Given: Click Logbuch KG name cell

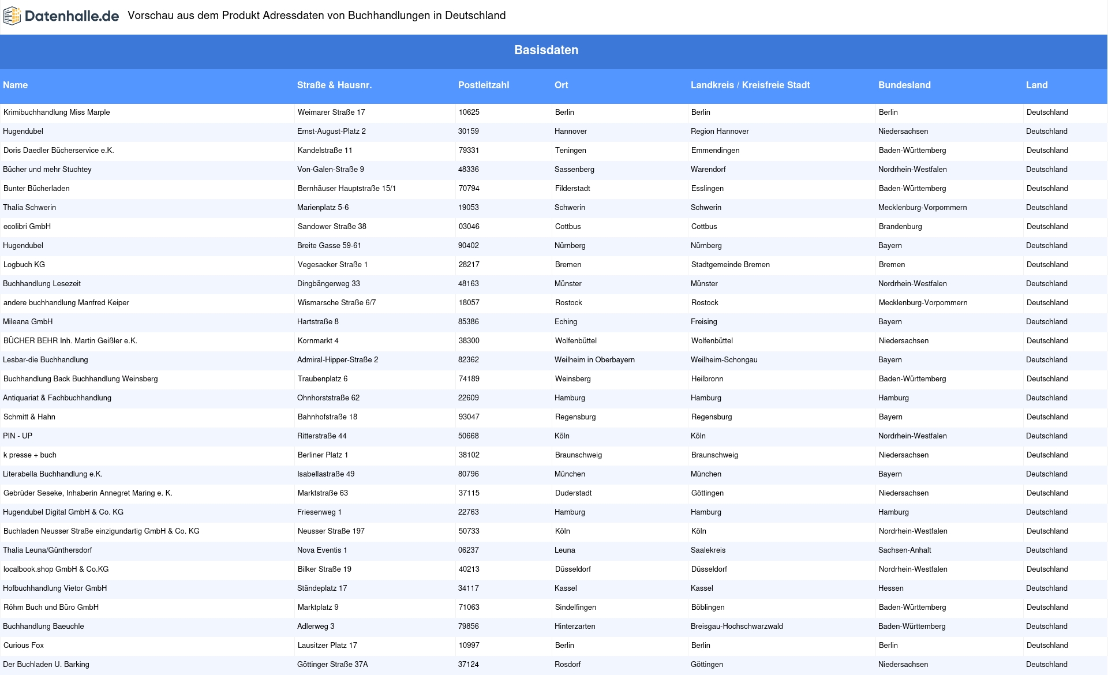Looking at the screenshot, I should (24, 265).
